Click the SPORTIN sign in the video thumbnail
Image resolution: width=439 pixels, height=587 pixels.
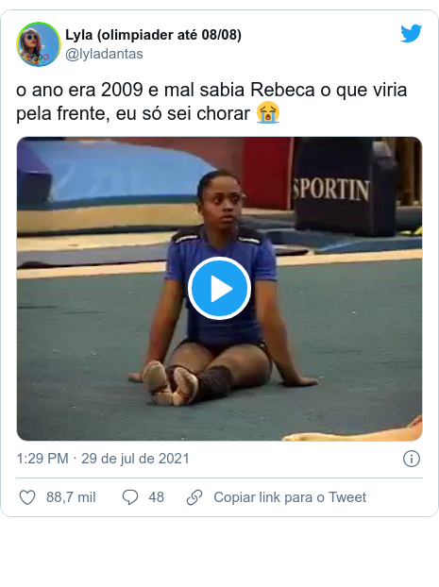click(x=331, y=189)
